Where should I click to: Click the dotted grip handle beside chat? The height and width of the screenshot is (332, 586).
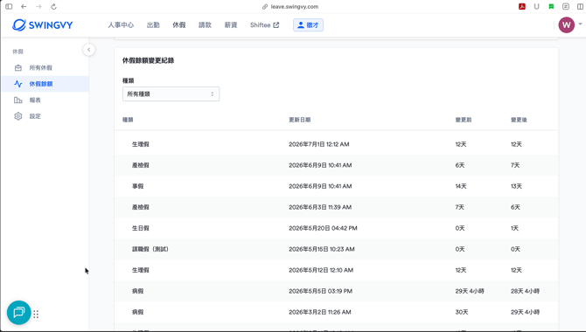pyautogui.click(x=36, y=314)
